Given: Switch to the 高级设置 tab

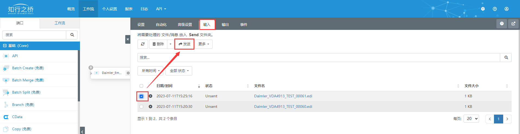Looking at the screenshot, I should tap(185, 25).
